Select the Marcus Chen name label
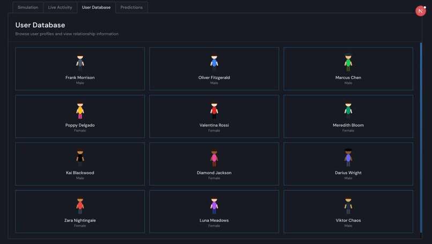Viewport: 432px width, 244px height. [348, 77]
